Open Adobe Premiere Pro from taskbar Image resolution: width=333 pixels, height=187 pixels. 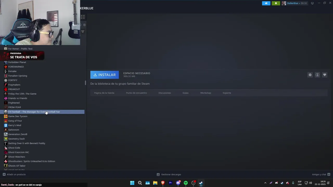170,183
